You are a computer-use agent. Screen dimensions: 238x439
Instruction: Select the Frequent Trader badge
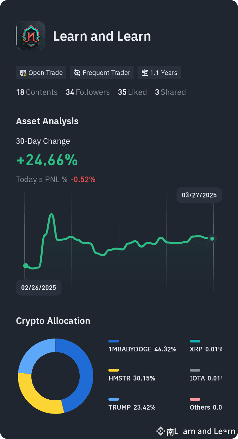tap(102, 73)
